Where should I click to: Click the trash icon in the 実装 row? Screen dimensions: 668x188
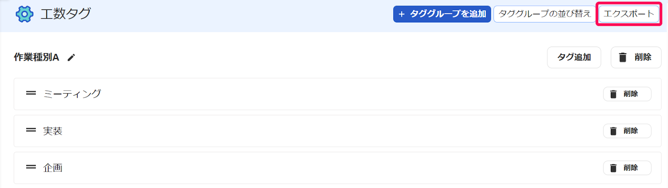coord(613,131)
